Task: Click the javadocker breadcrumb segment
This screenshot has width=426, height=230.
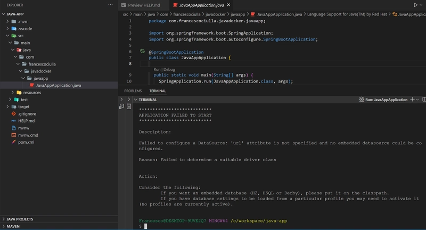Action: click(x=216, y=14)
